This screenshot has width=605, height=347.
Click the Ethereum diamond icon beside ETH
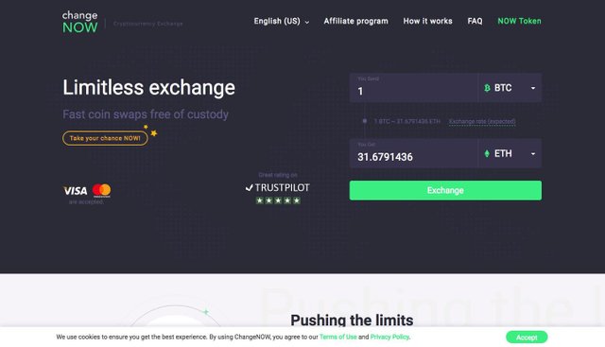(x=487, y=153)
